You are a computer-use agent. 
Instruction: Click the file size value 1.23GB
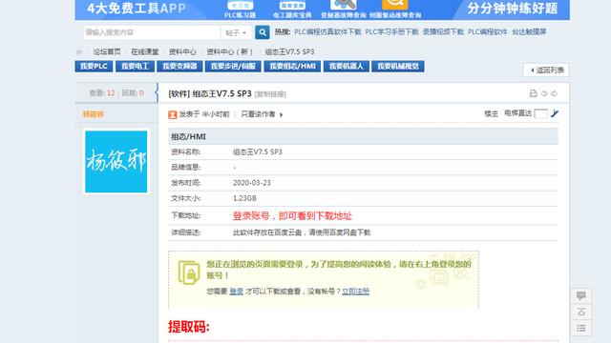244,198
